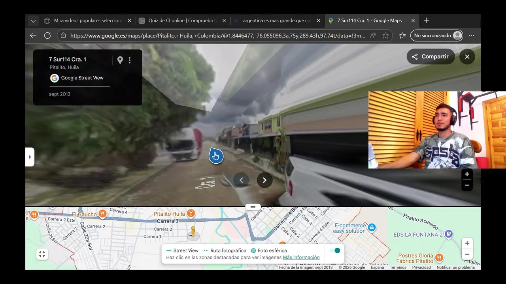Collapse the mini map view icon

coord(42,254)
